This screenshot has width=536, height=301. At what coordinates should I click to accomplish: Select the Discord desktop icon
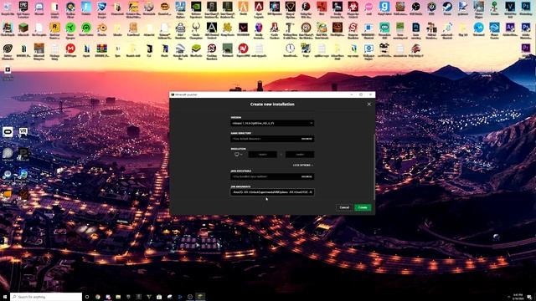pos(39,9)
